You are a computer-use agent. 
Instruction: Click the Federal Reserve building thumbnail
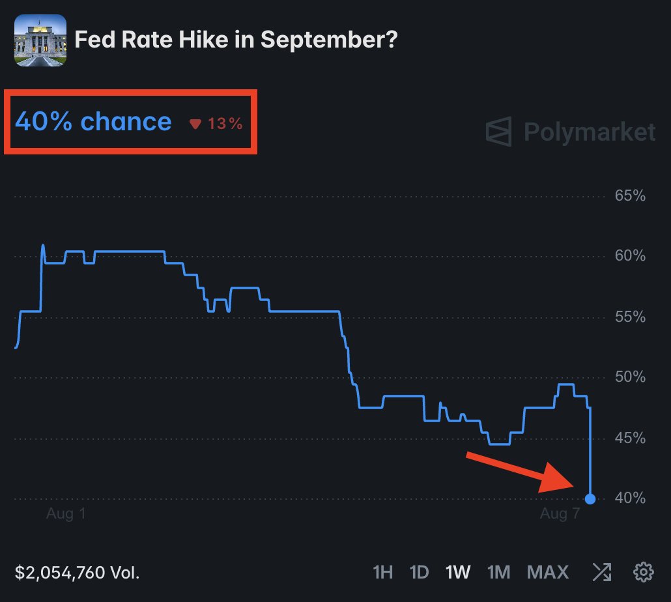click(40, 40)
